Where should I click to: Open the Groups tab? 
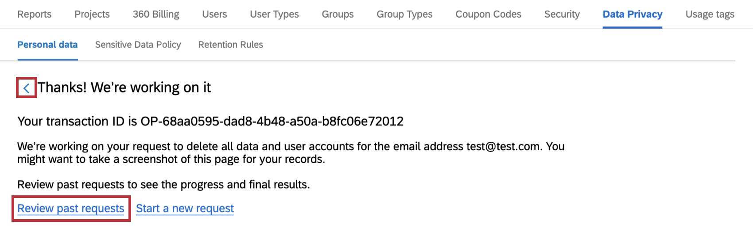[338, 14]
